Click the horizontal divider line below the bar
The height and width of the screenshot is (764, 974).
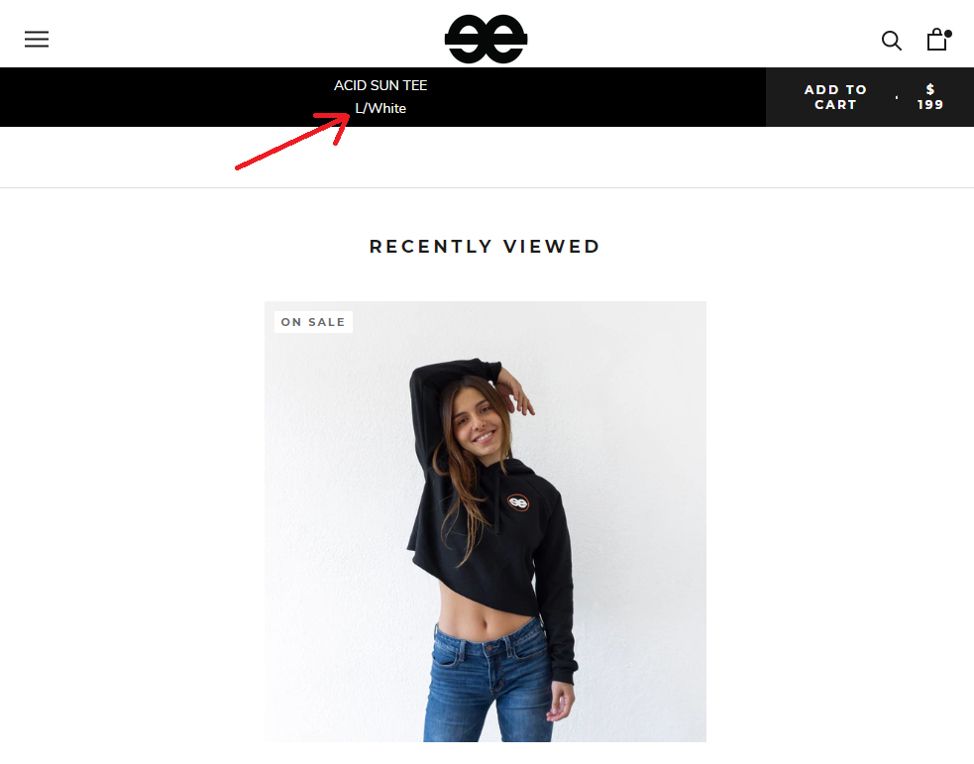[x=487, y=187]
